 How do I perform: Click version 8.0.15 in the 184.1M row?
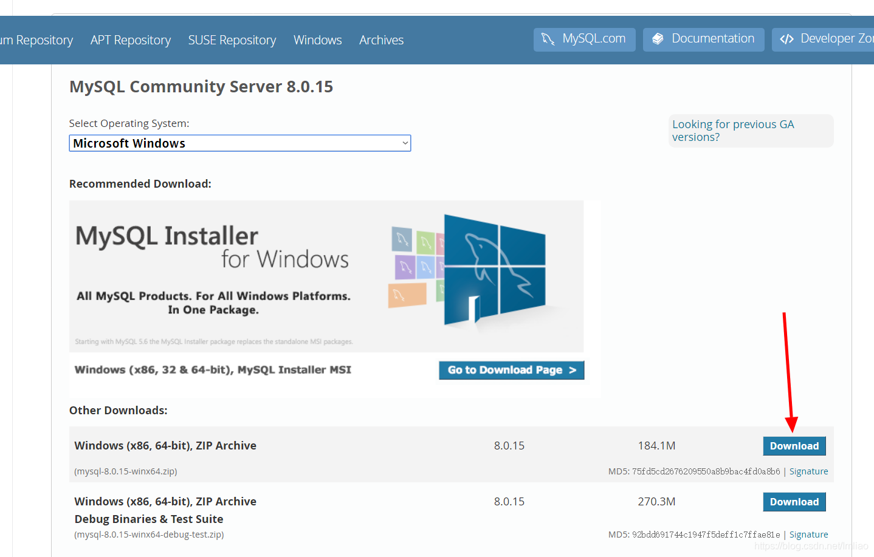(x=509, y=446)
